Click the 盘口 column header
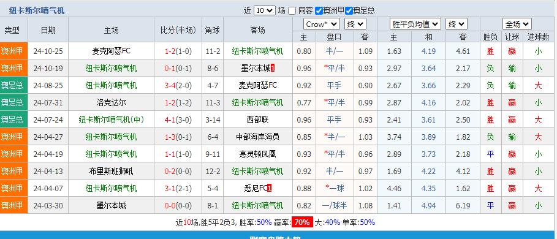557x239 pixels. tap(335, 37)
